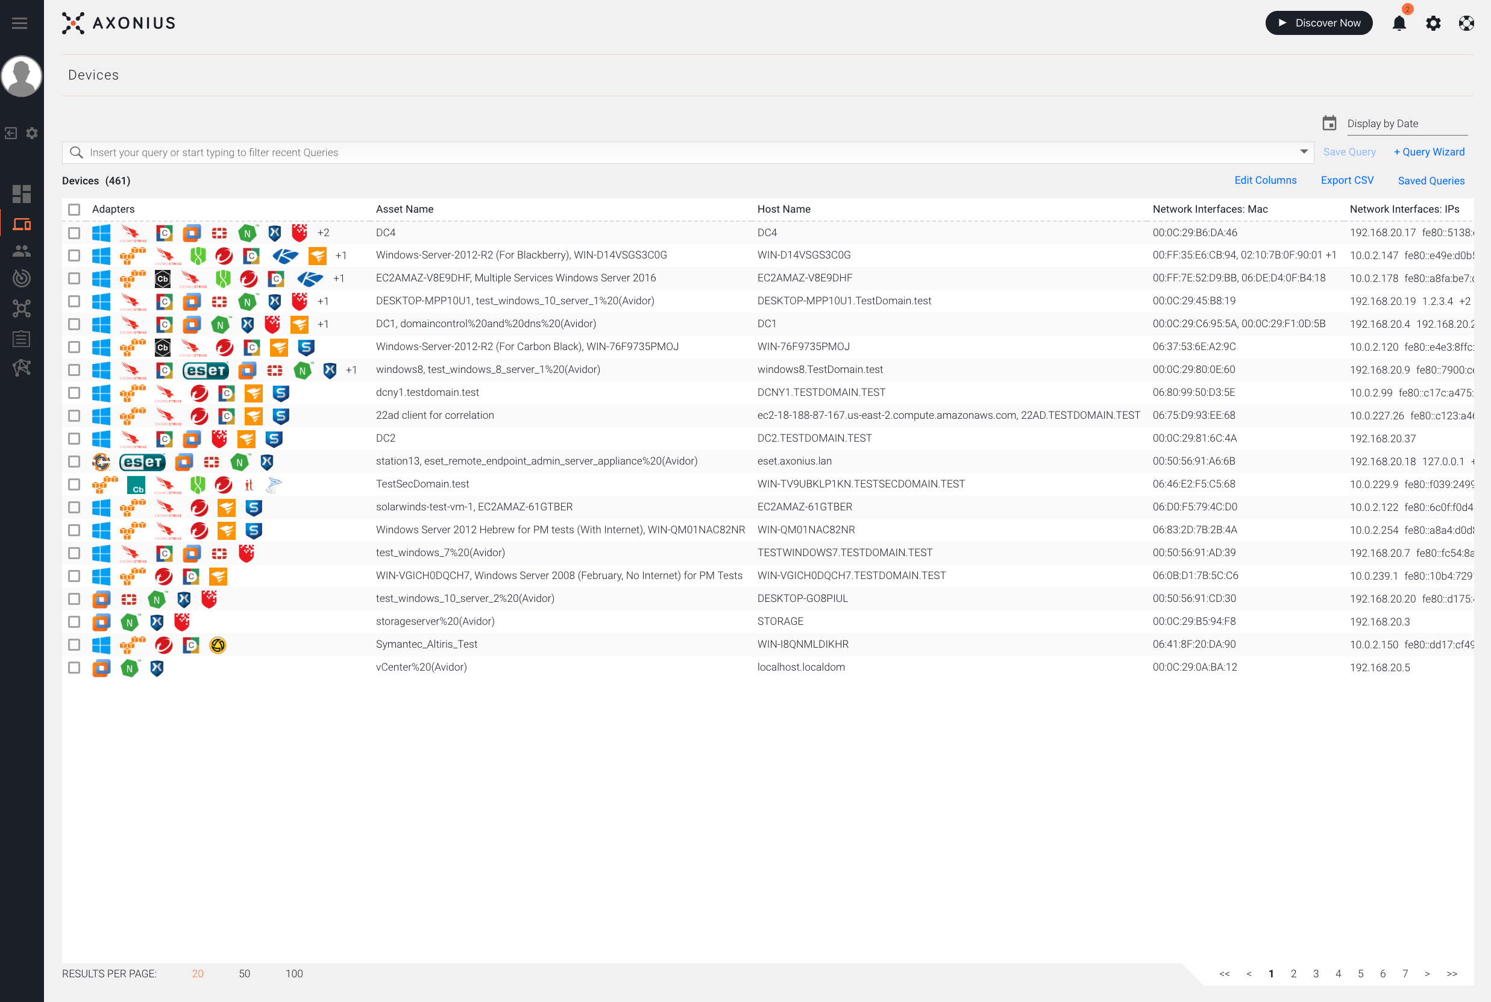
Task: Click the Host Name column header
Action: pyautogui.click(x=783, y=209)
